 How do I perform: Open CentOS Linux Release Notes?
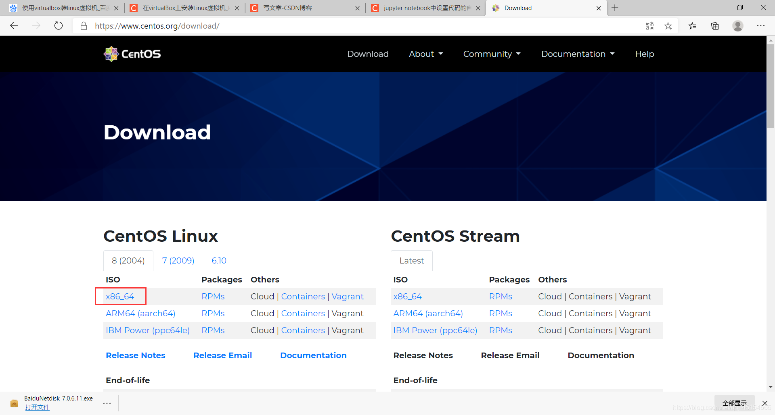tap(136, 355)
